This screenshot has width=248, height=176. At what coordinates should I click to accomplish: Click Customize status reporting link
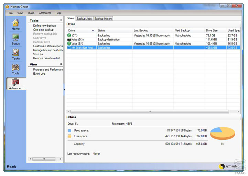(x=48, y=46)
